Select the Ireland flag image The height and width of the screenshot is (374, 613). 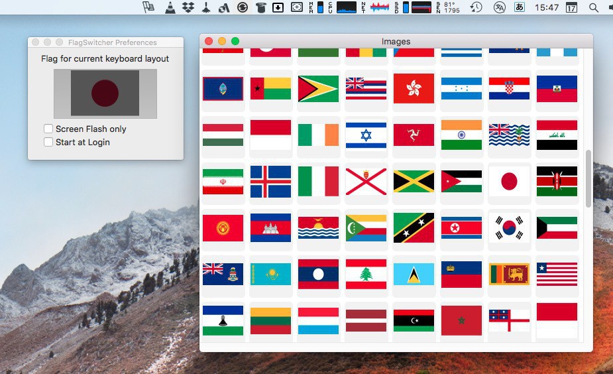click(x=318, y=135)
